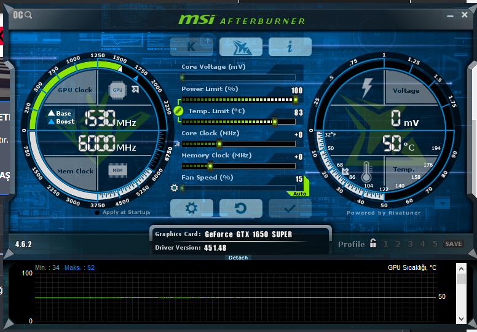
Task: Click the Fan Speed value 15
Action: pos(299,179)
